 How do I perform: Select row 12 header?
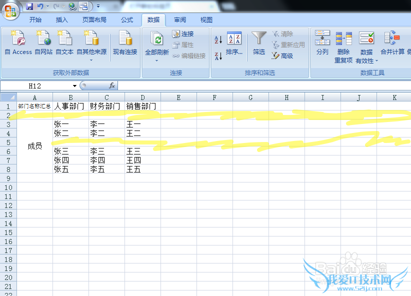(8, 205)
